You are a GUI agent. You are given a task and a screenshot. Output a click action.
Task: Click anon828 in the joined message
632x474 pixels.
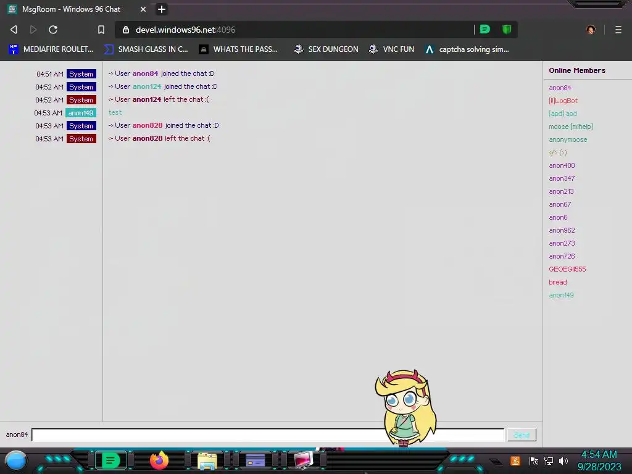[148, 125]
